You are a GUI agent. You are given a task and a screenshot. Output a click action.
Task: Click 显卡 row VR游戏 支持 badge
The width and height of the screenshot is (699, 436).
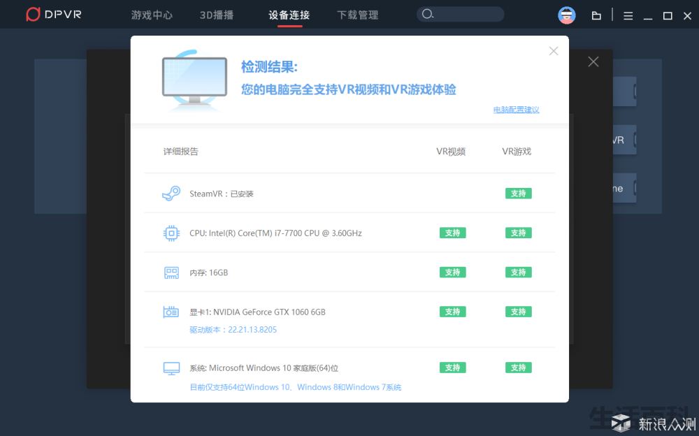point(519,312)
